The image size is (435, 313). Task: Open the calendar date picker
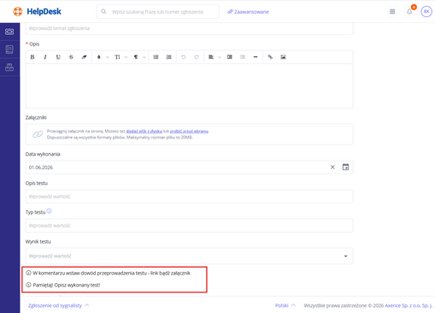click(x=345, y=167)
